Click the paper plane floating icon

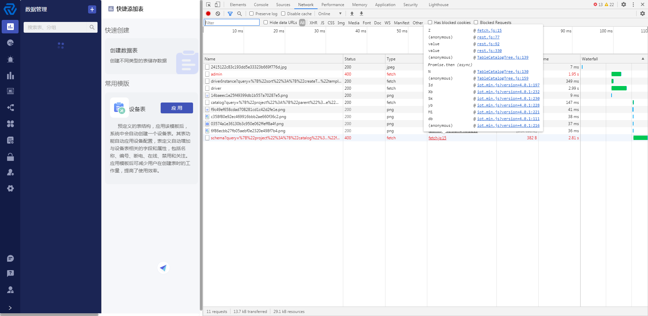point(163,268)
